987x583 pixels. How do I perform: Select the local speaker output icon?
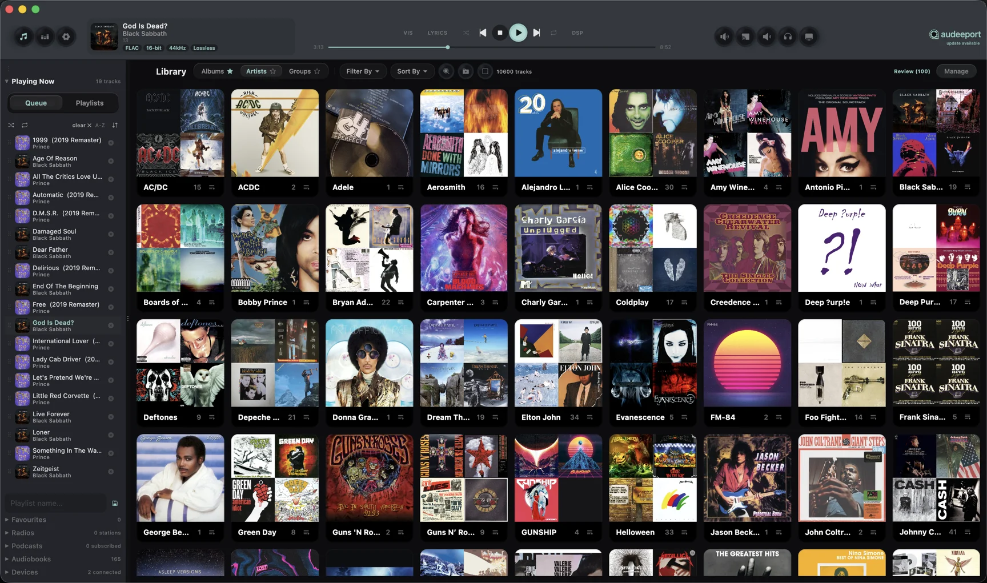pos(767,37)
